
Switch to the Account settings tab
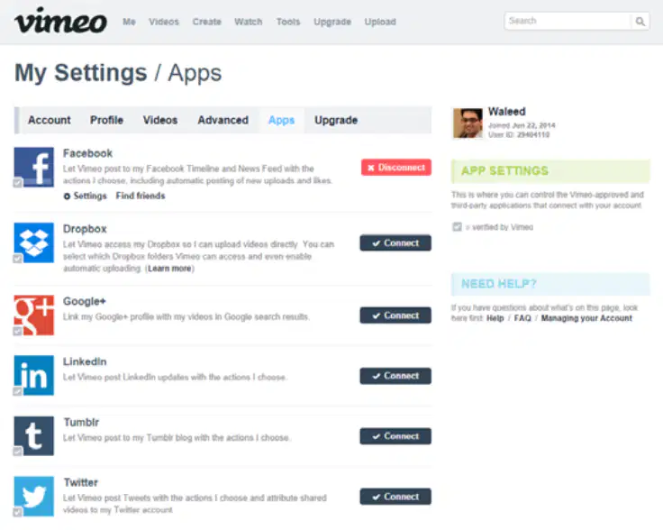tap(50, 120)
